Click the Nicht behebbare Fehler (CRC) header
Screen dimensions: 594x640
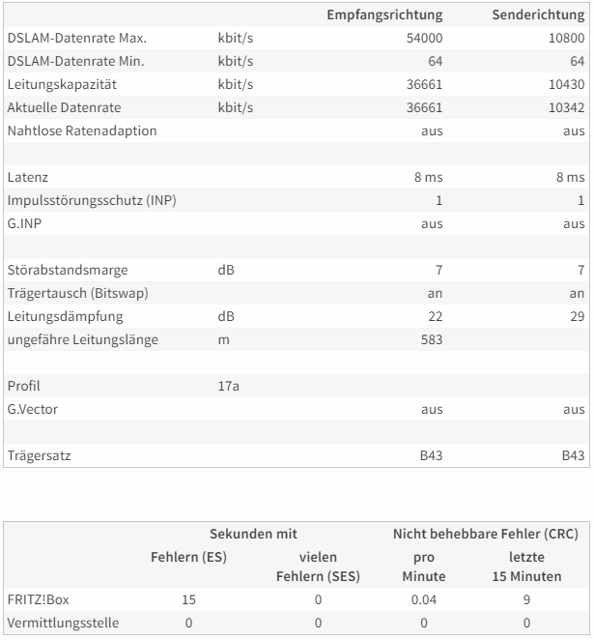point(486,535)
